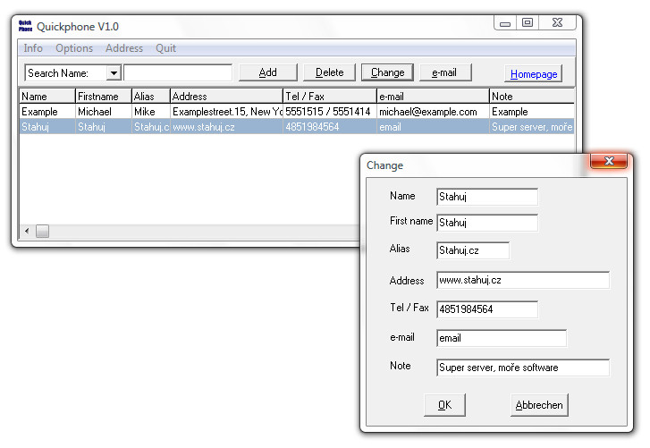
Task: Click the 4851984564 cell in the table
Action: pos(330,126)
